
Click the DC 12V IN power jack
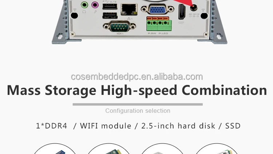click(x=193, y=8)
